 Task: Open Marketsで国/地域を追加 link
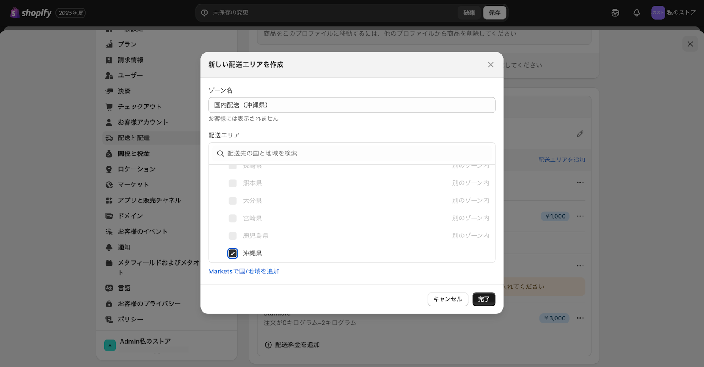(x=244, y=271)
